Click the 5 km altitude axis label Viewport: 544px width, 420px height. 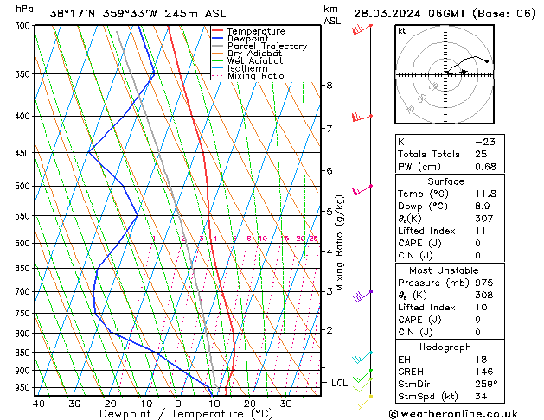tap(330, 212)
